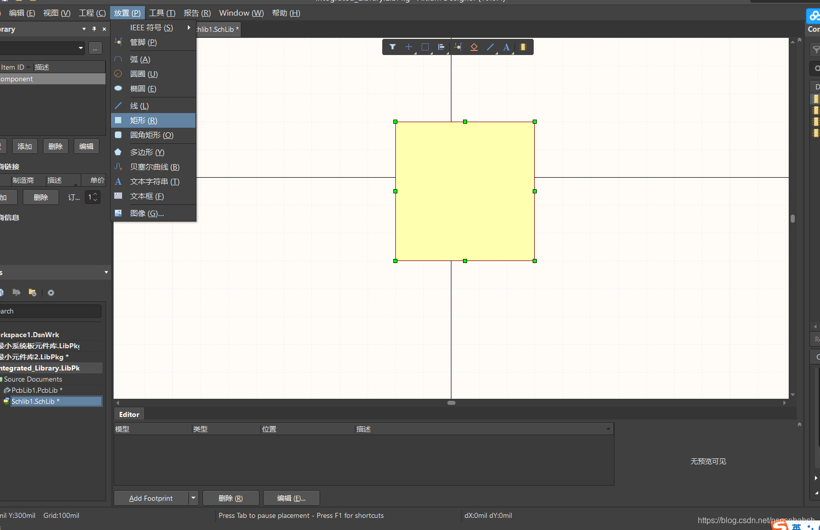Screen dimensions: 820x530
Task: Select 矩形 (R) in place menu
Action: pos(153,120)
